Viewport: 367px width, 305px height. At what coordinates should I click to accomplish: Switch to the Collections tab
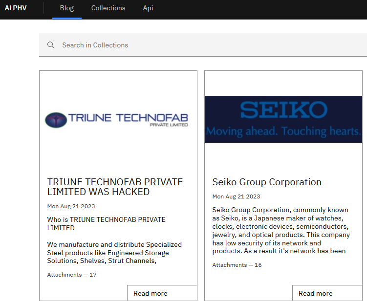(108, 9)
